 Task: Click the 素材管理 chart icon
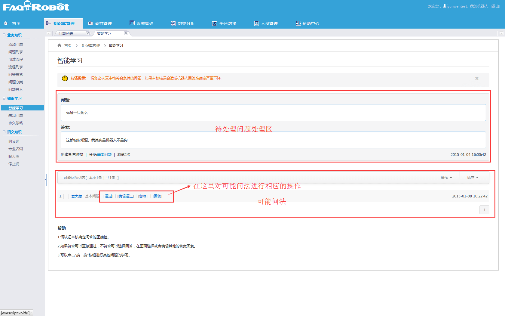pyautogui.click(x=90, y=23)
